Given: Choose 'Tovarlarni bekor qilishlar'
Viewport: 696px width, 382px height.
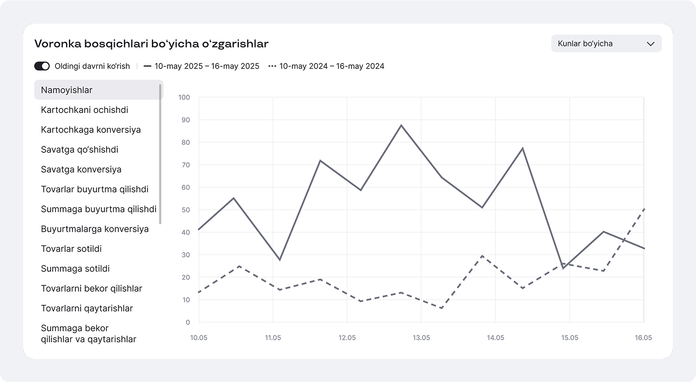Looking at the screenshot, I should (92, 288).
